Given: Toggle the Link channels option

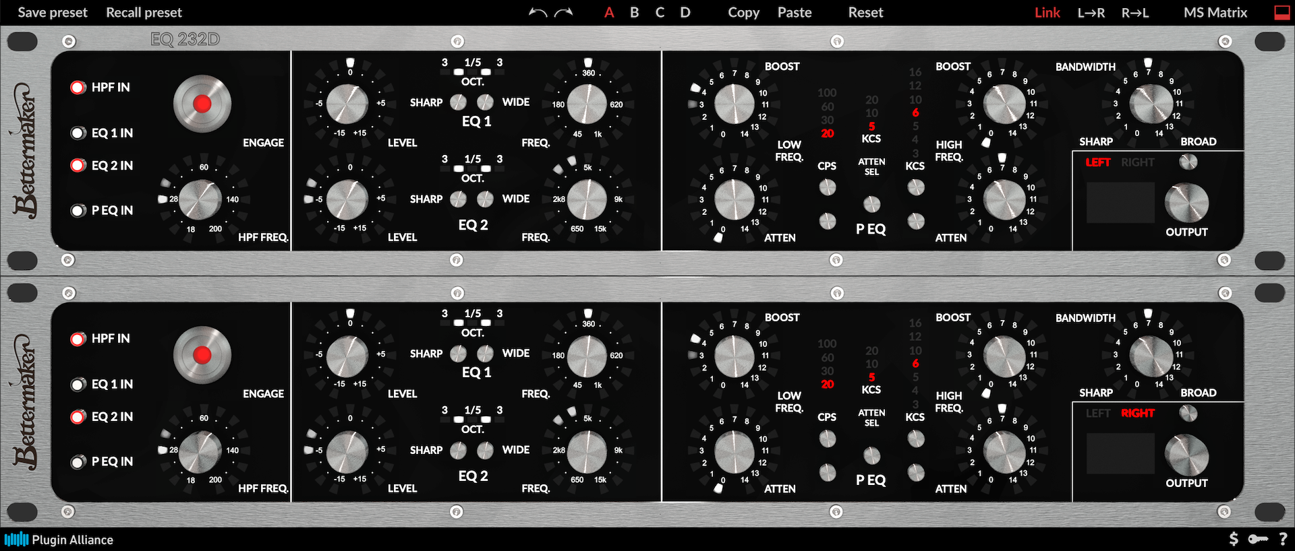Looking at the screenshot, I should pos(1047,12).
